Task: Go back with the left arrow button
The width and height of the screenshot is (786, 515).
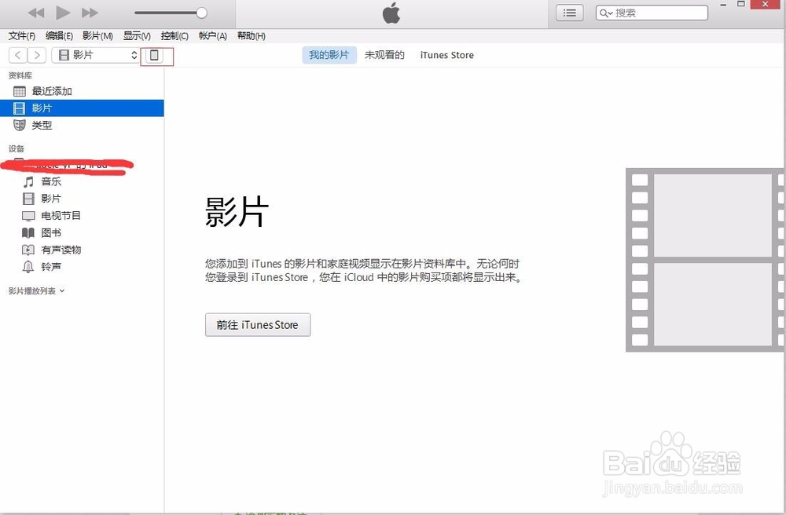Action: pyautogui.click(x=18, y=55)
